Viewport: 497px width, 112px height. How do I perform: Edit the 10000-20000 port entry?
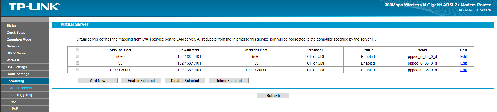(x=463, y=70)
